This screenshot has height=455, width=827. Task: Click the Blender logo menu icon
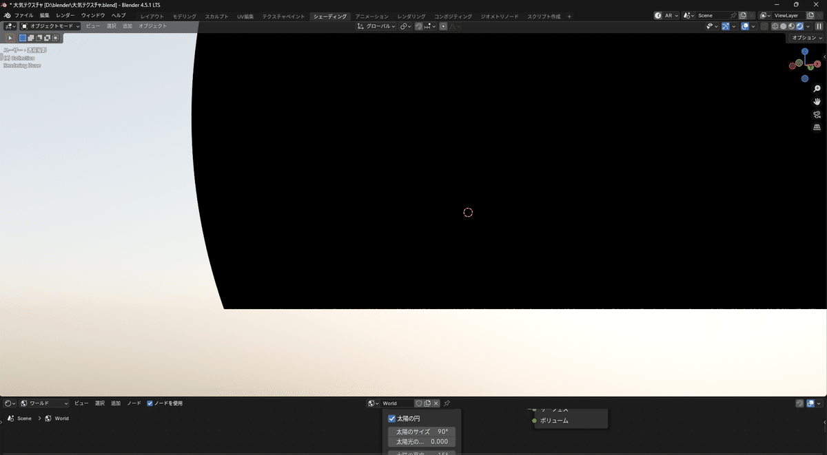[8, 15]
